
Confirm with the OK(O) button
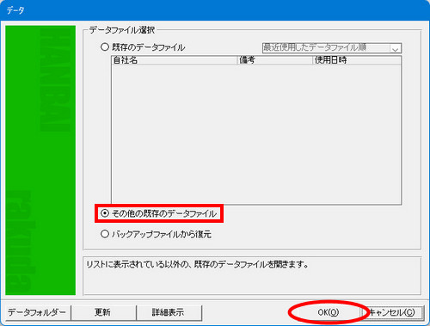tap(329, 312)
